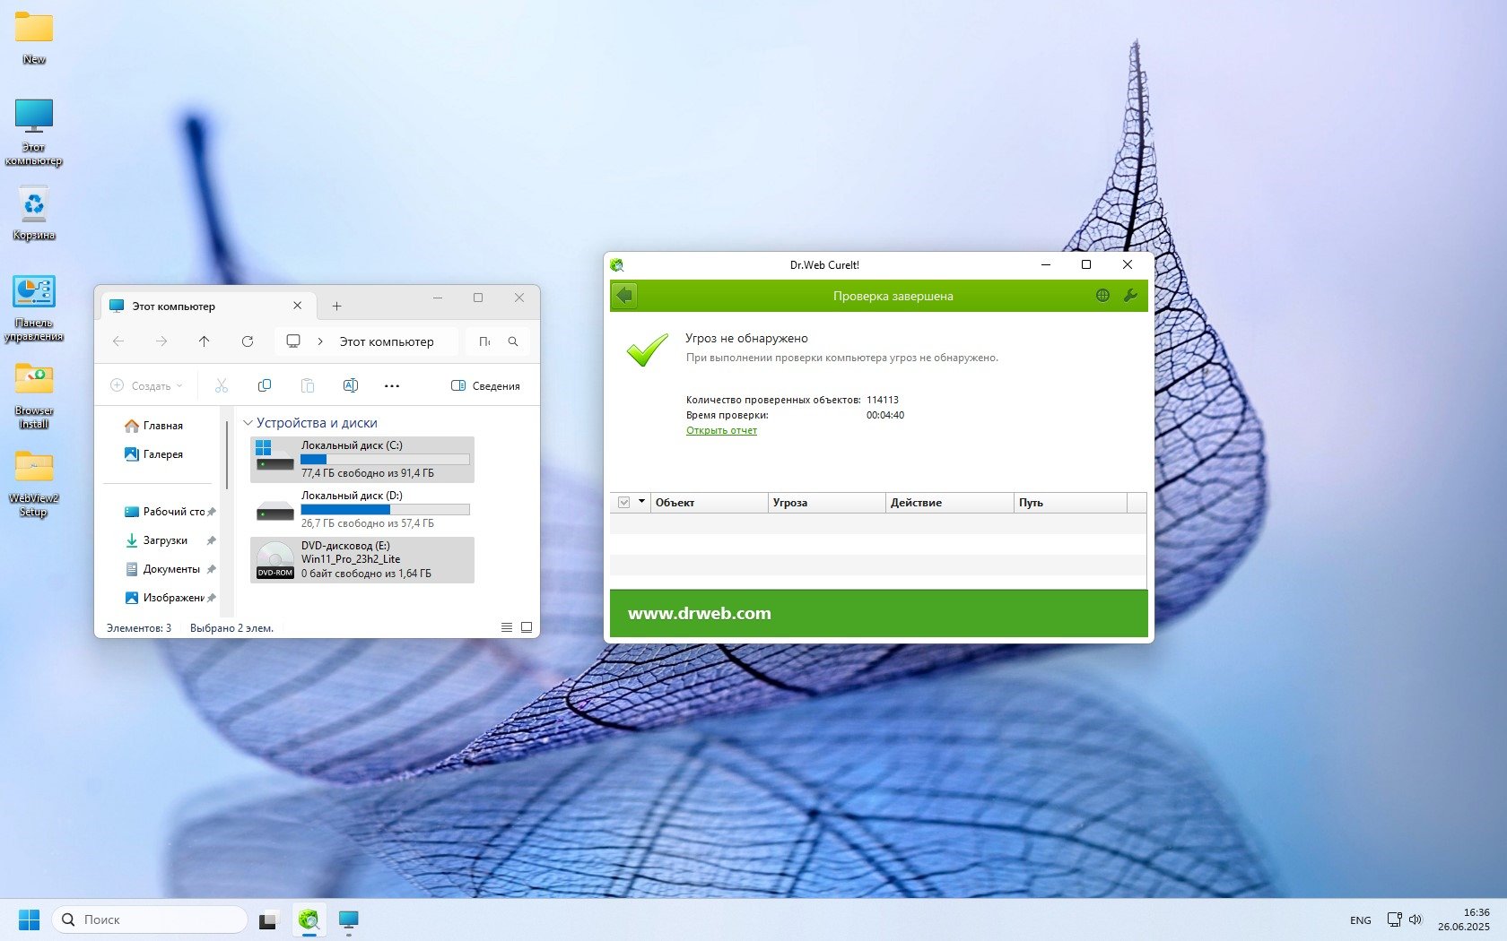Collapse the "Устройства и диски" group
This screenshot has height=941, width=1507.
tap(248, 423)
